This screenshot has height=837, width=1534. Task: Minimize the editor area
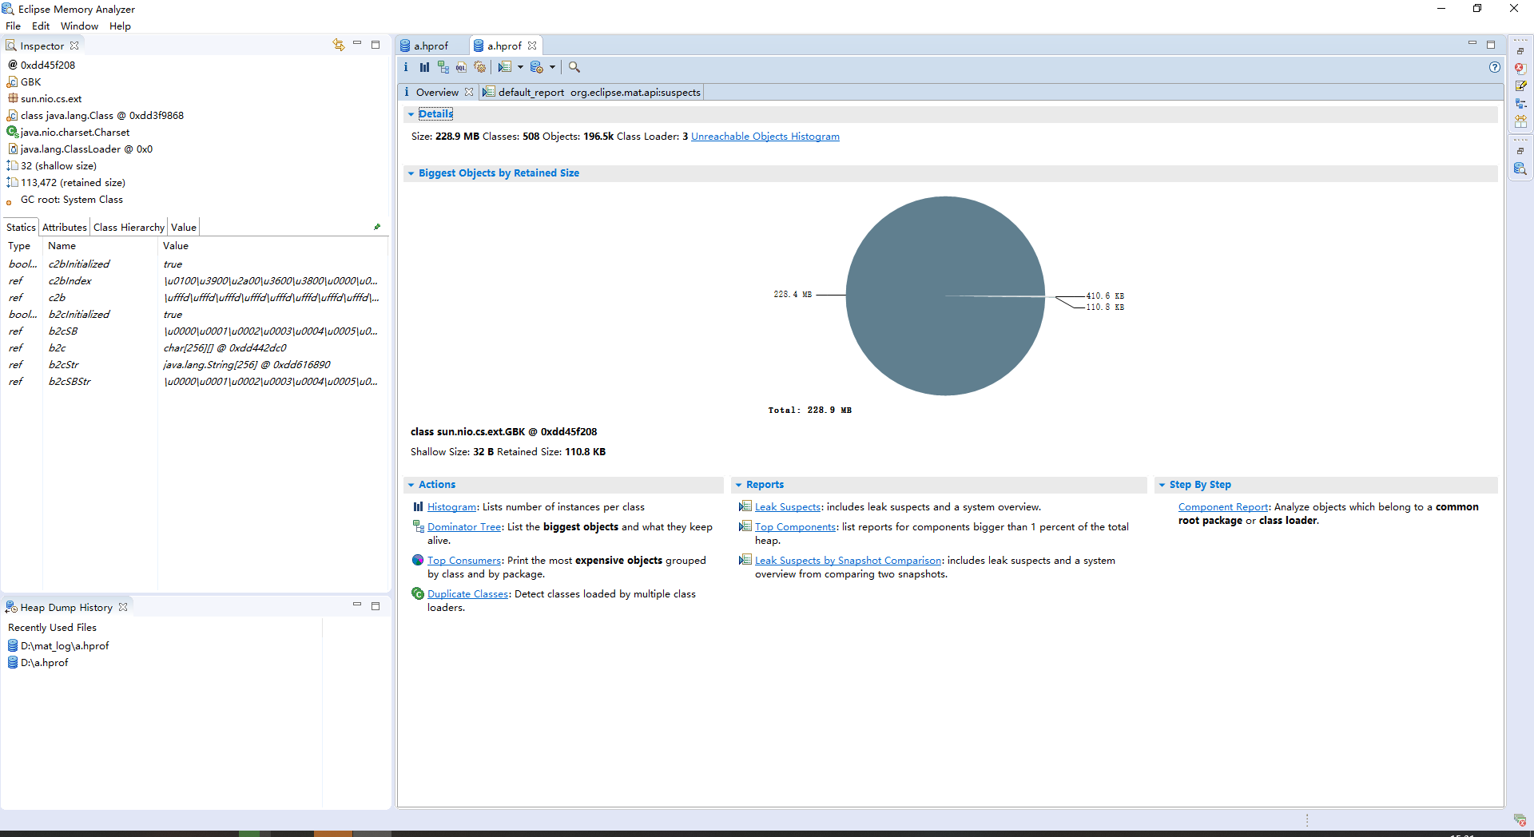pyautogui.click(x=1472, y=43)
